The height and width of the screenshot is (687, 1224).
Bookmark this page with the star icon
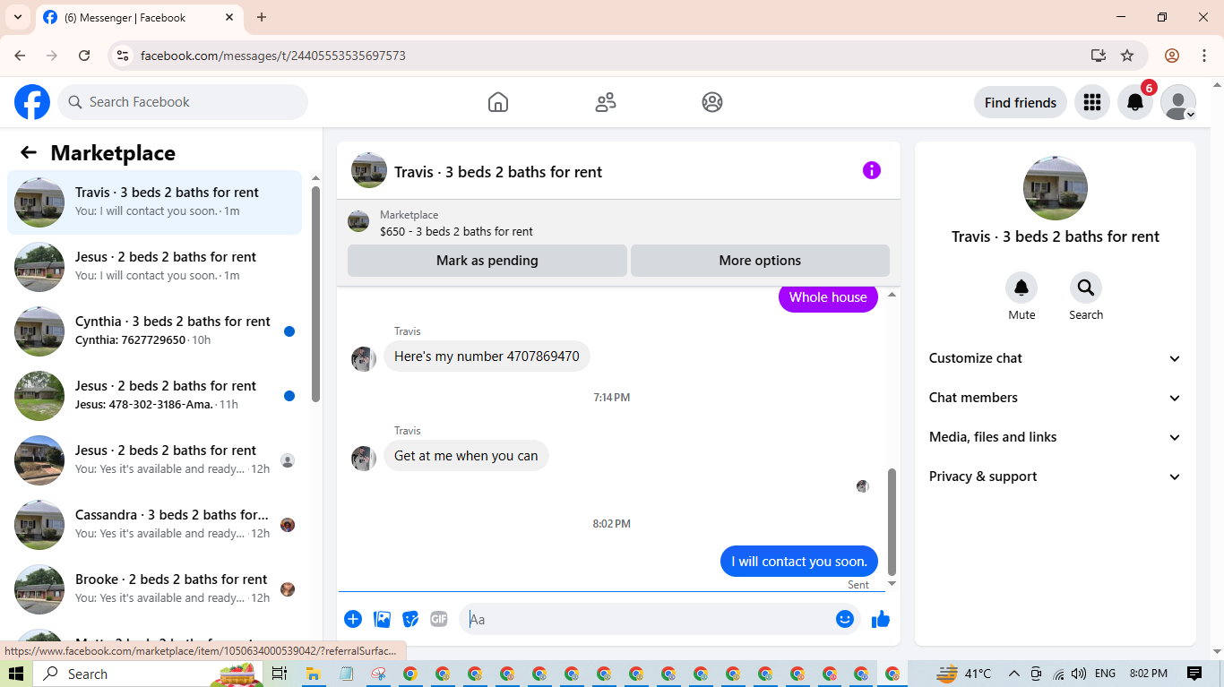(x=1128, y=56)
